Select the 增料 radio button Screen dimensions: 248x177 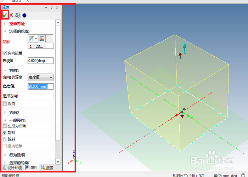point(5,133)
